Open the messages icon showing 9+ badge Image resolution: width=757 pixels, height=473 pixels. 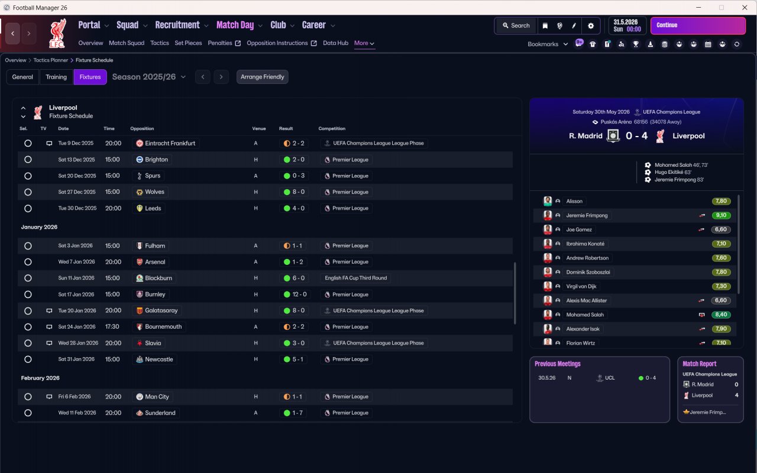[578, 44]
